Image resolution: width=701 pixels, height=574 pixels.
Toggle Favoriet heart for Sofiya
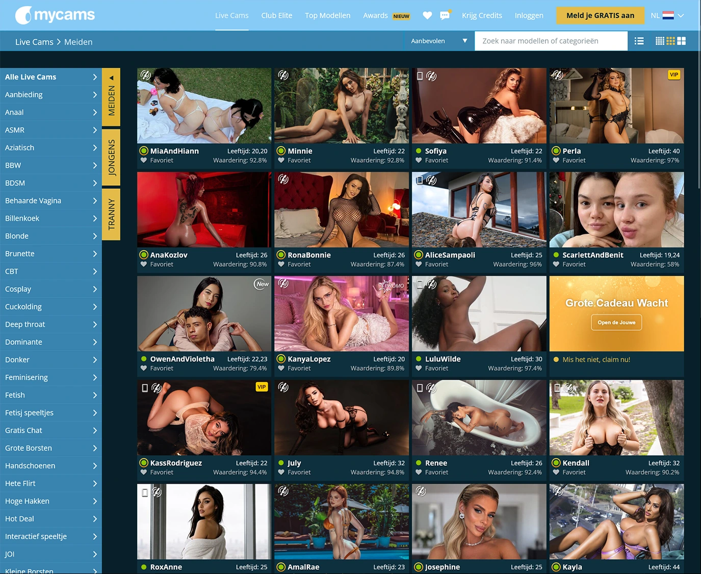pyautogui.click(x=419, y=160)
